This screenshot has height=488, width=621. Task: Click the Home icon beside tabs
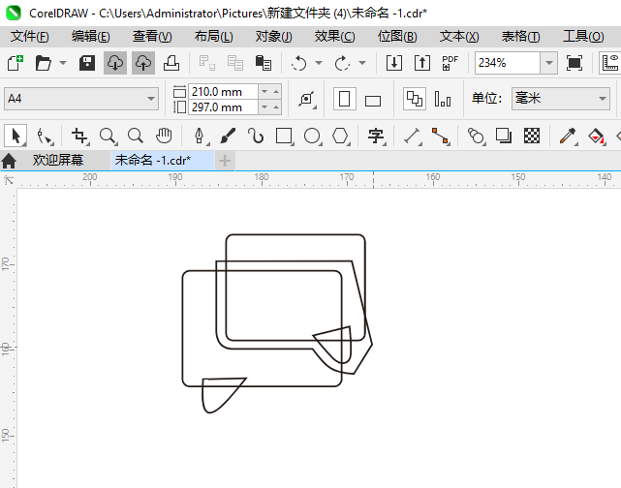tap(9, 161)
